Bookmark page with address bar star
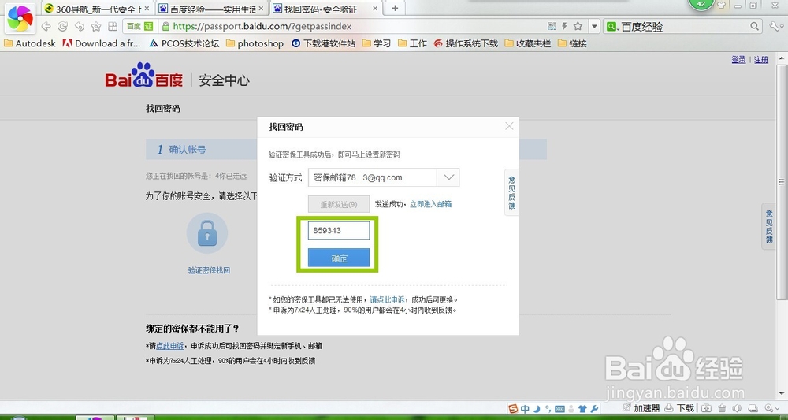This screenshot has height=420, width=788. [578, 26]
